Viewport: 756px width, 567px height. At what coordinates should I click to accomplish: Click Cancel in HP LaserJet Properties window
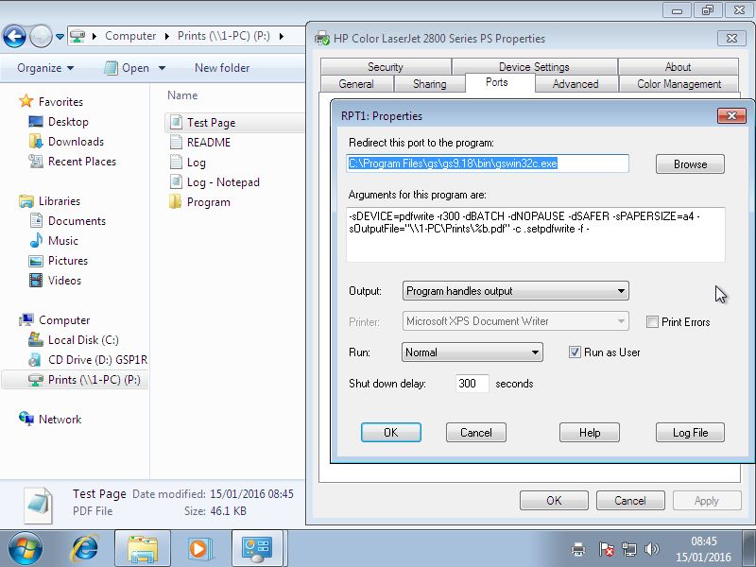(630, 501)
